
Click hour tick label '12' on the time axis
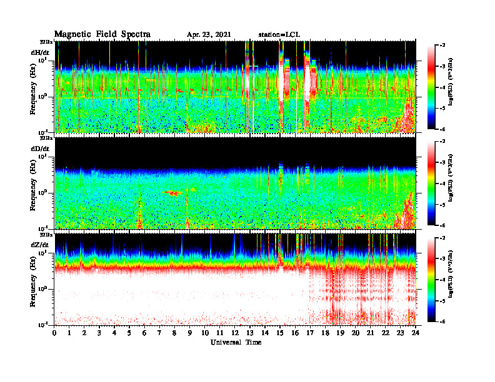pyautogui.click(x=235, y=333)
